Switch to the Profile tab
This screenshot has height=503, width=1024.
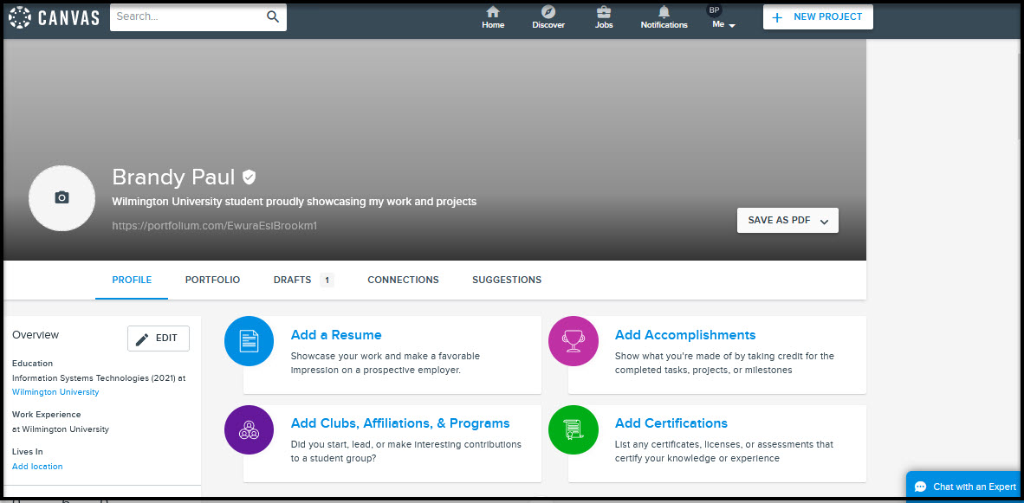[x=132, y=280]
